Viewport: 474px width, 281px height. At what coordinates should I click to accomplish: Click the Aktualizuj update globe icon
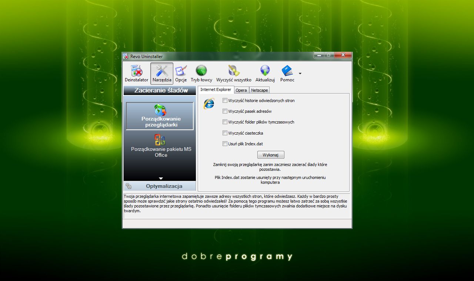(265, 73)
